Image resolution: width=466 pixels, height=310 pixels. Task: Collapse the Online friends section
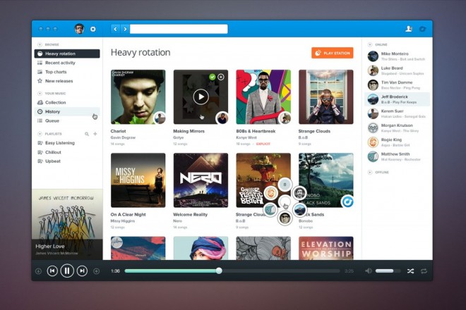(370, 44)
